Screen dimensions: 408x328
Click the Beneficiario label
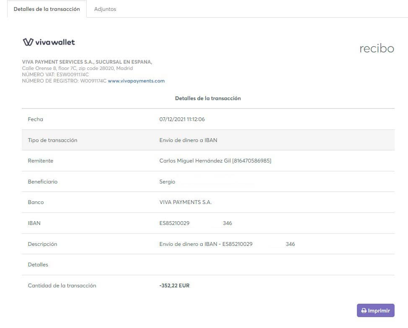pyautogui.click(x=43, y=181)
